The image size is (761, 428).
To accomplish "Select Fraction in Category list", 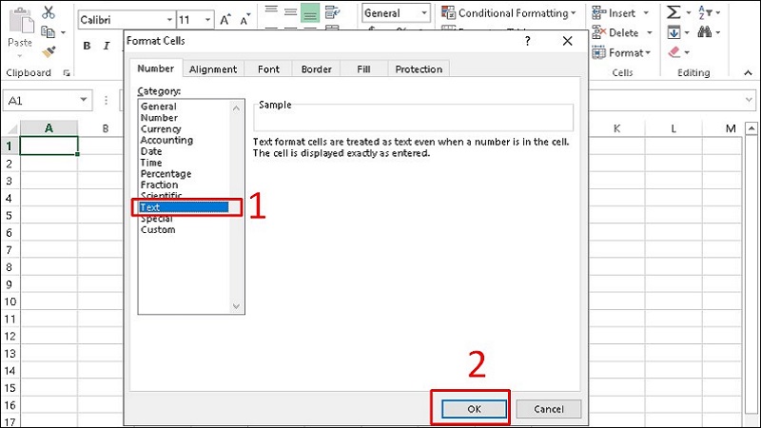I will tap(159, 185).
